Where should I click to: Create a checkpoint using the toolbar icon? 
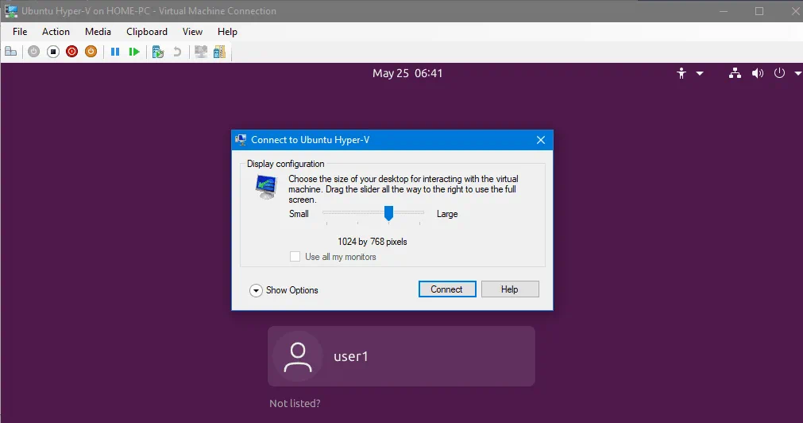pyautogui.click(x=158, y=52)
